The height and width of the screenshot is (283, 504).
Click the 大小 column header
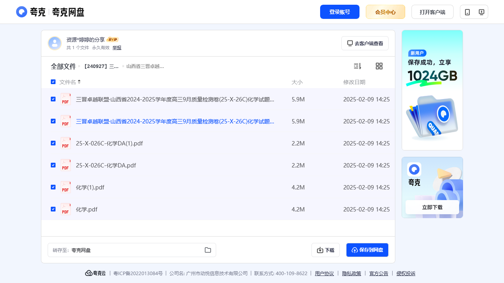point(297,82)
